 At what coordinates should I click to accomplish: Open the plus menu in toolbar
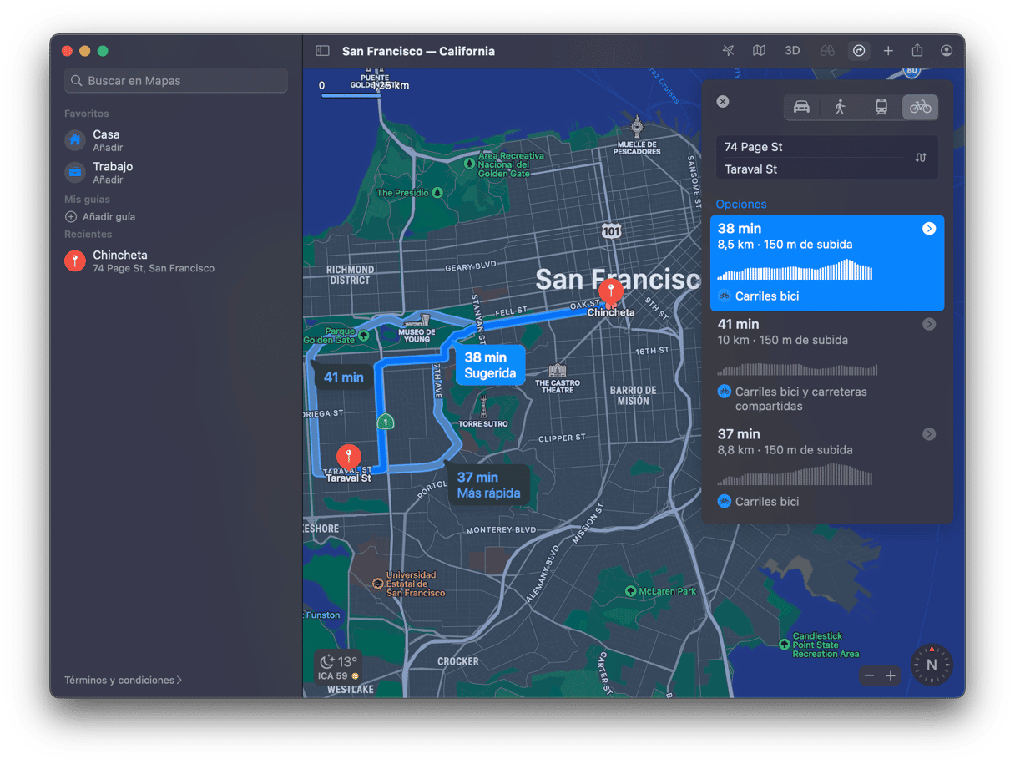[x=888, y=51]
